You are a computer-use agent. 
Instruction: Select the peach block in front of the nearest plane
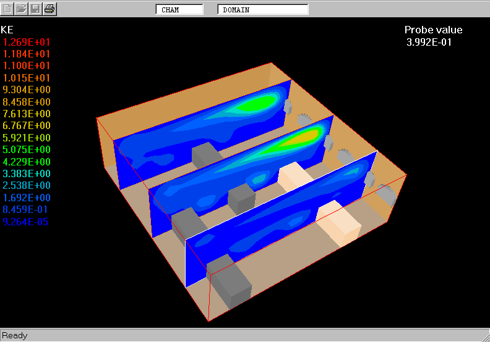[x=338, y=223]
